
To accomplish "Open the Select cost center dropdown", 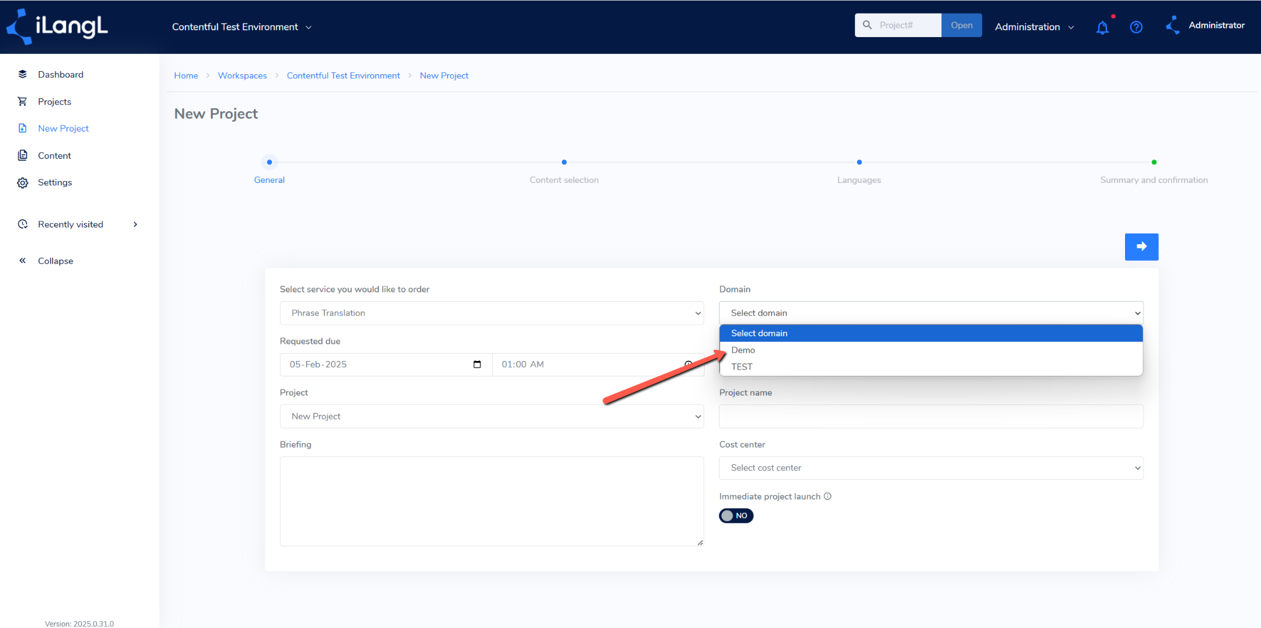I will [x=931, y=468].
